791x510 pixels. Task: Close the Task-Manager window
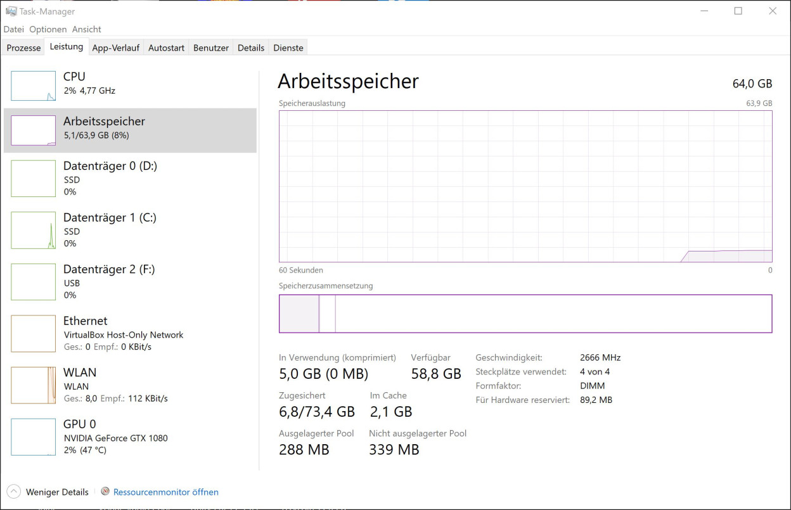click(x=773, y=11)
